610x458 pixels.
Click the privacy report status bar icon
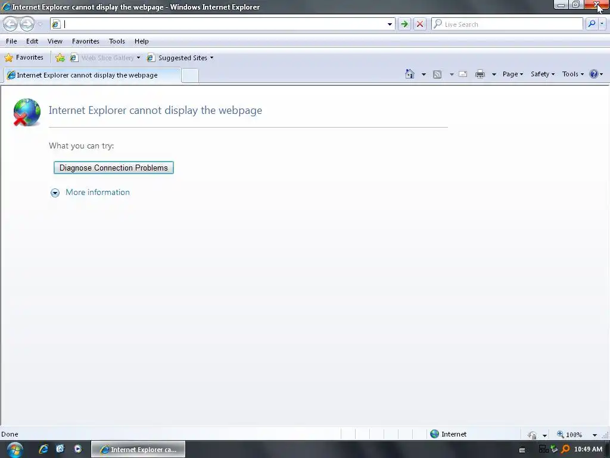532,435
